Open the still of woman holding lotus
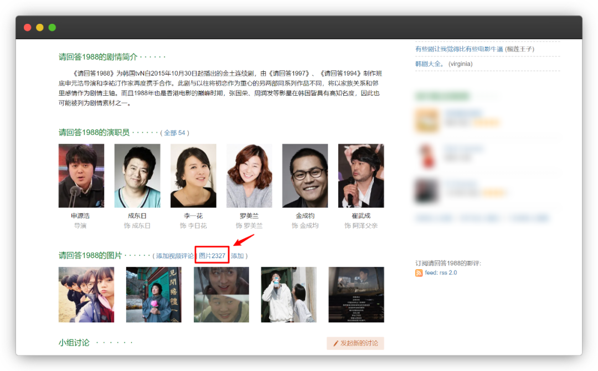The width and height of the screenshot is (598, 371). [x=154, y=295]
